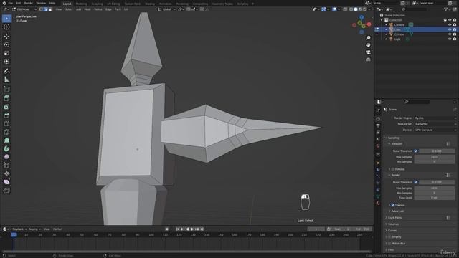
Task: Collapse the Sampling panel
Action: tap(393, 138)
